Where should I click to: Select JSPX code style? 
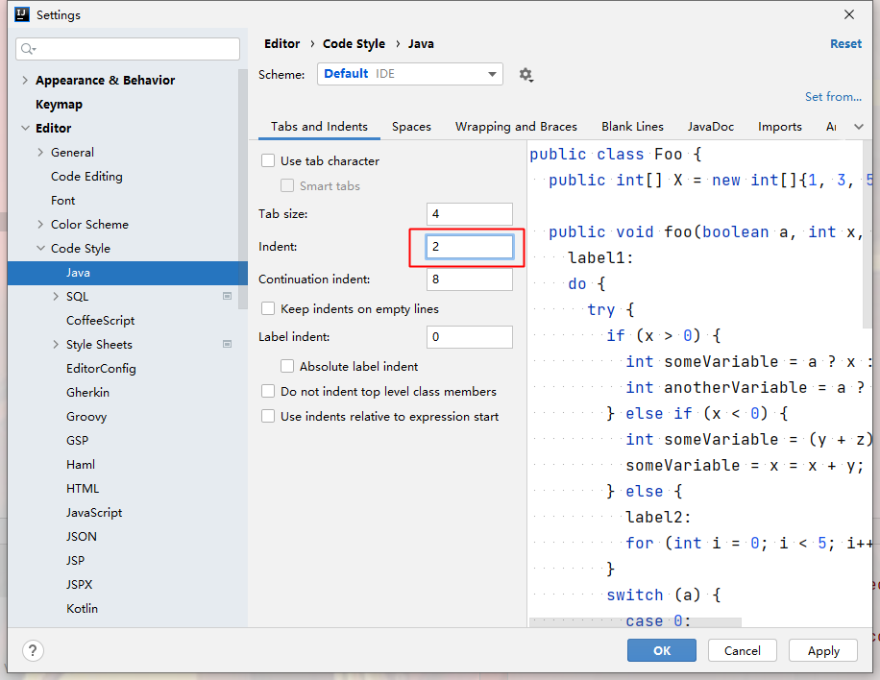point(79,585)
